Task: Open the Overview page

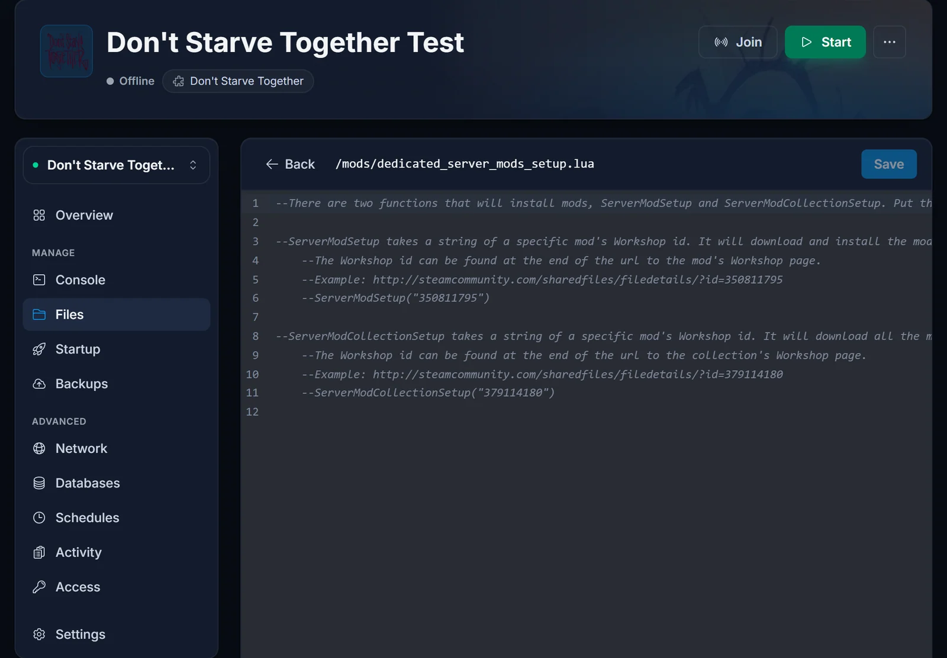Action: tap(116, 215)
